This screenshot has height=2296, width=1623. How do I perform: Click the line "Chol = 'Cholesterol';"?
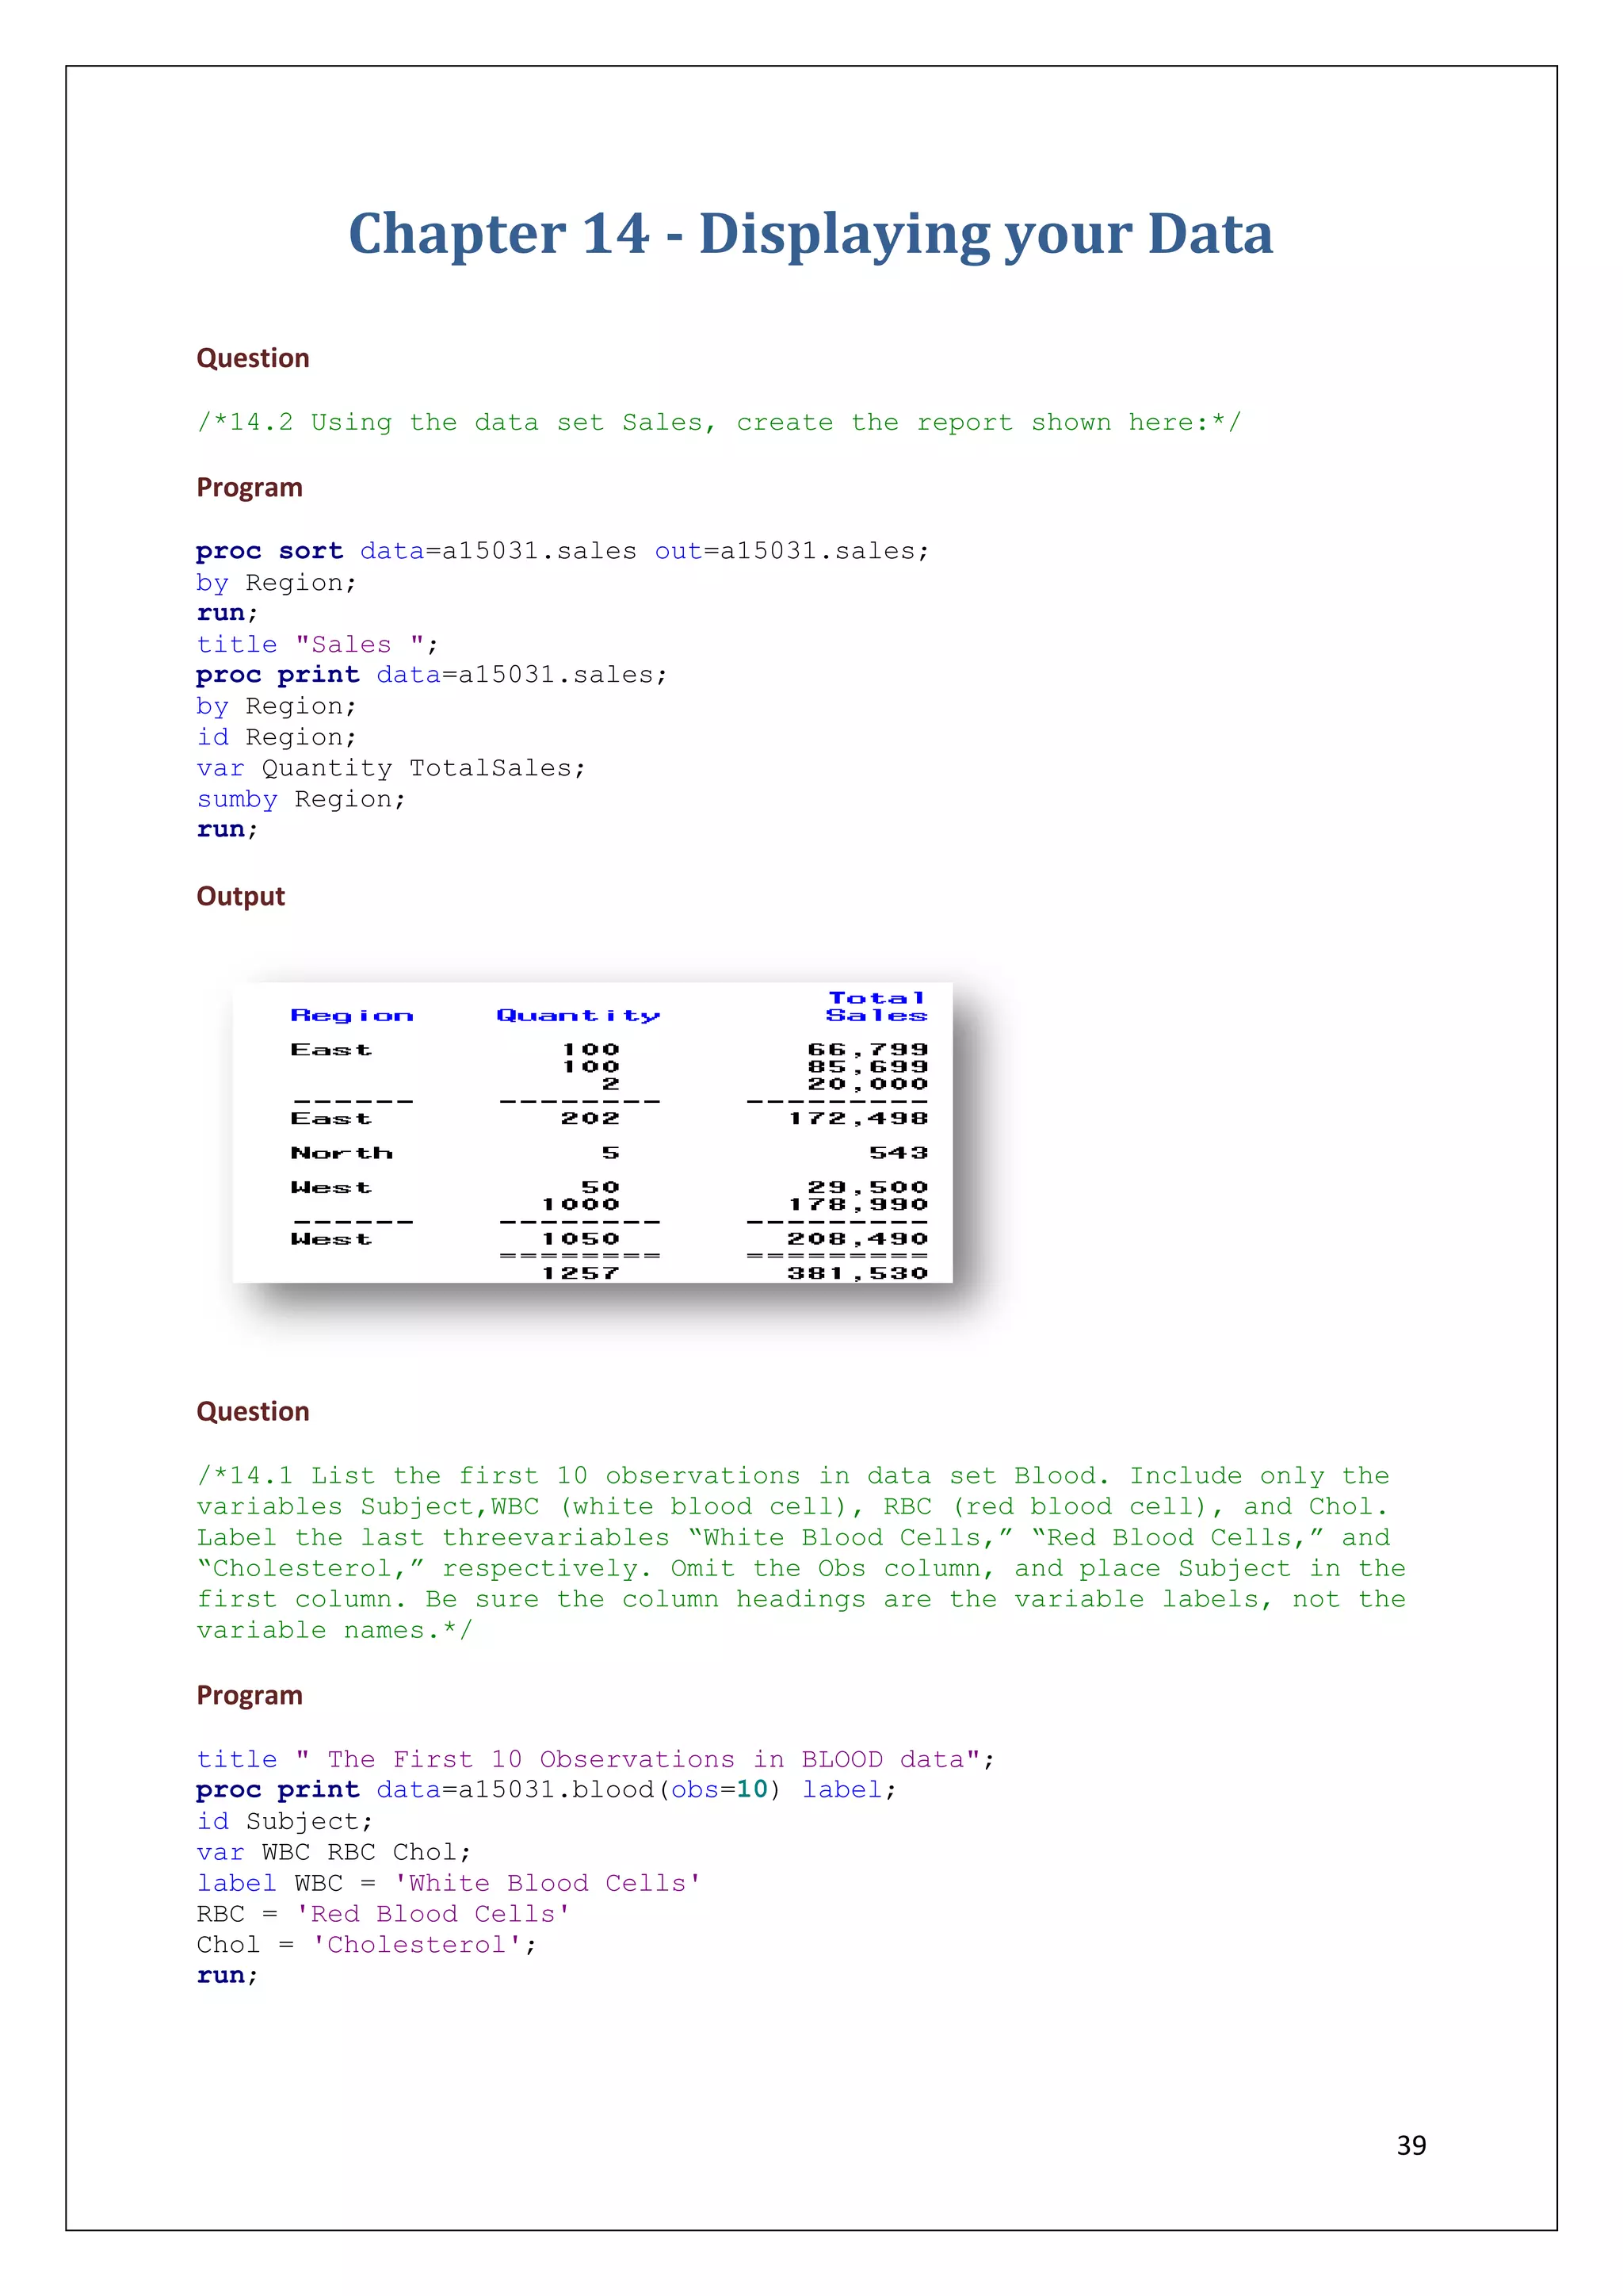point(367,1945)
